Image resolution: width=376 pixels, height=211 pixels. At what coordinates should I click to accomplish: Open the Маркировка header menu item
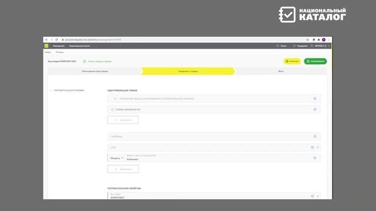(59, 46)
